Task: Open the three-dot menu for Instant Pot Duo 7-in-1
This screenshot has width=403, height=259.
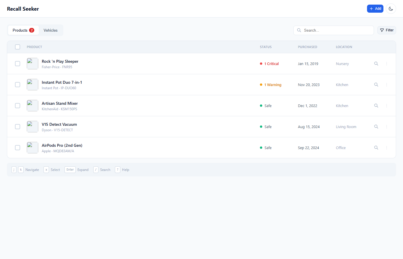Action: pyautogui.click(x=387, y=85)
